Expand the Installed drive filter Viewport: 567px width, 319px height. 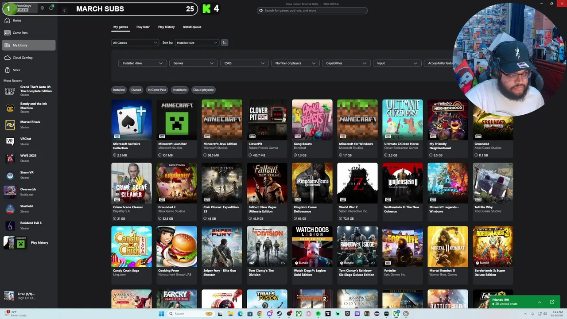click(x=143, y=63)
